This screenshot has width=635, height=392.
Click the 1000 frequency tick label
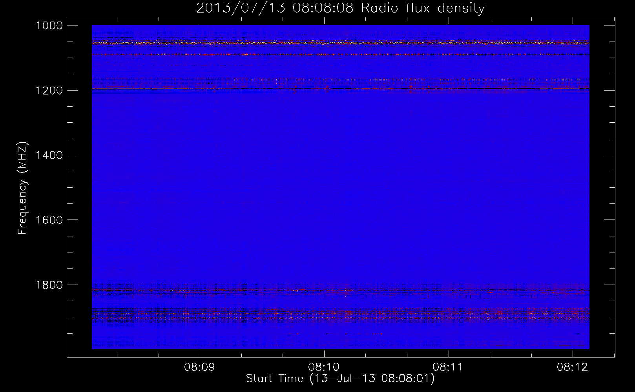[x=49, y=25]
